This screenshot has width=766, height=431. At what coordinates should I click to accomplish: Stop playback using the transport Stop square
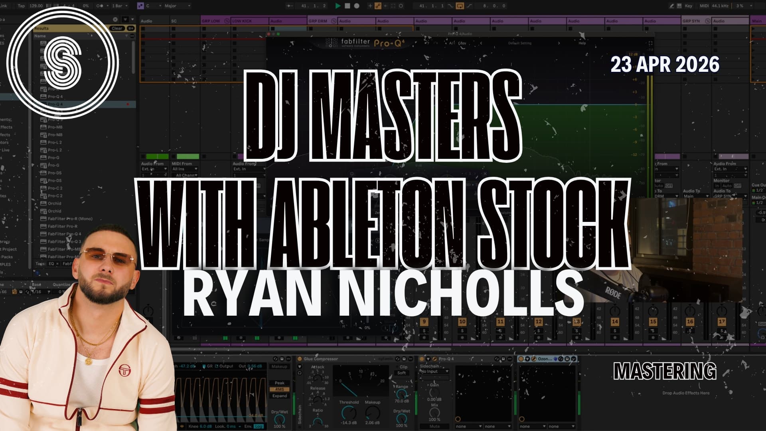click(347, 6)
